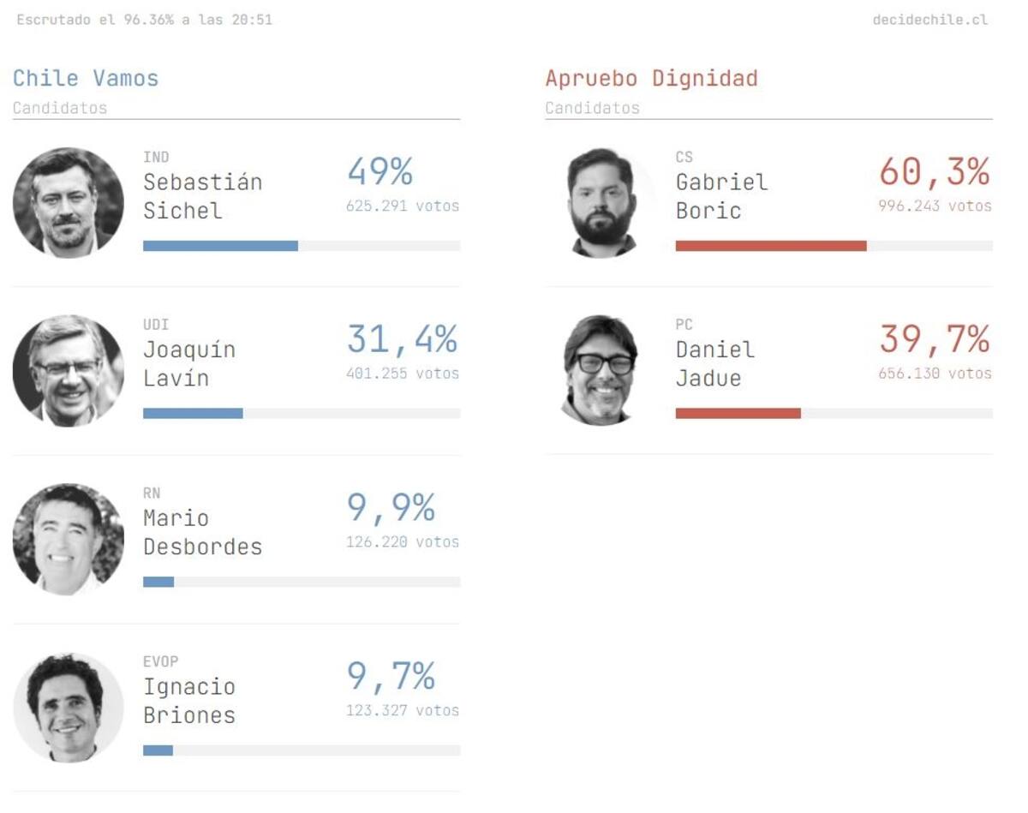
Task: Open the Mario Desbordes name label
Action: tap(202, 532)
